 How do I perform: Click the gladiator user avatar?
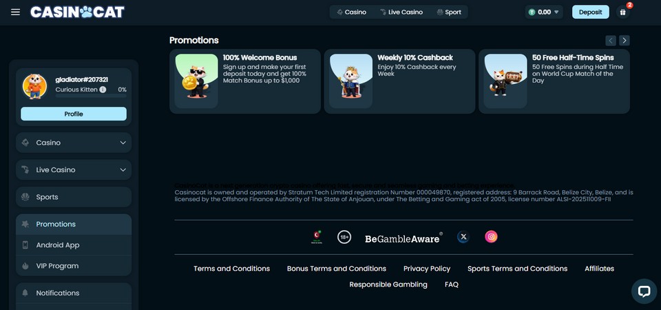34,87
